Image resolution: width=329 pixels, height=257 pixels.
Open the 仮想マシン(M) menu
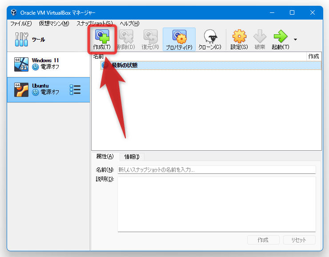[x=54, y=23]
